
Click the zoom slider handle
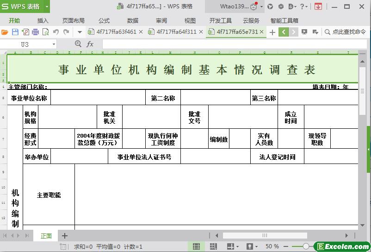(x=306, y=246)
